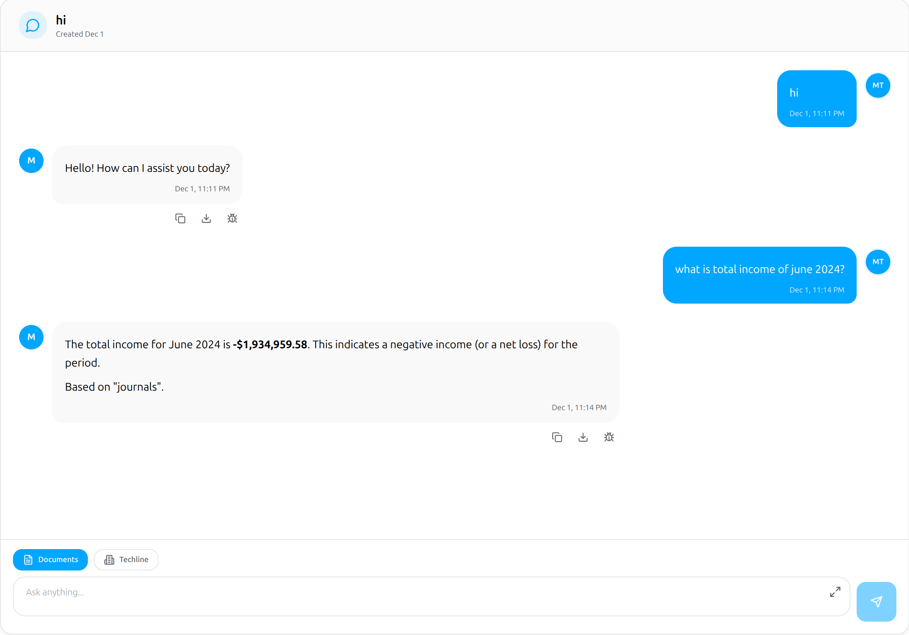Toggle the Documents source chip
The width and height of the screenshot is (909, 635).
[x=51, y=559]
